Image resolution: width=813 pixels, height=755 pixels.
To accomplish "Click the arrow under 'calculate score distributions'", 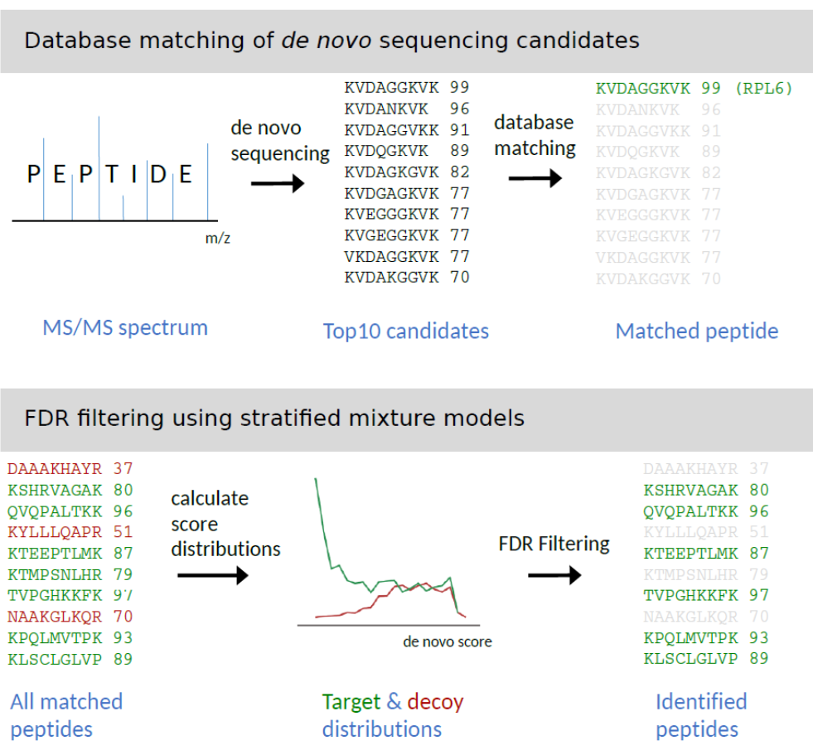I will [x=212, y=575].
